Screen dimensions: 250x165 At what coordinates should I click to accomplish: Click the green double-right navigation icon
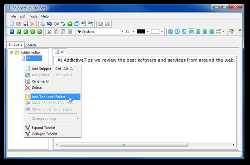(39, 31)
